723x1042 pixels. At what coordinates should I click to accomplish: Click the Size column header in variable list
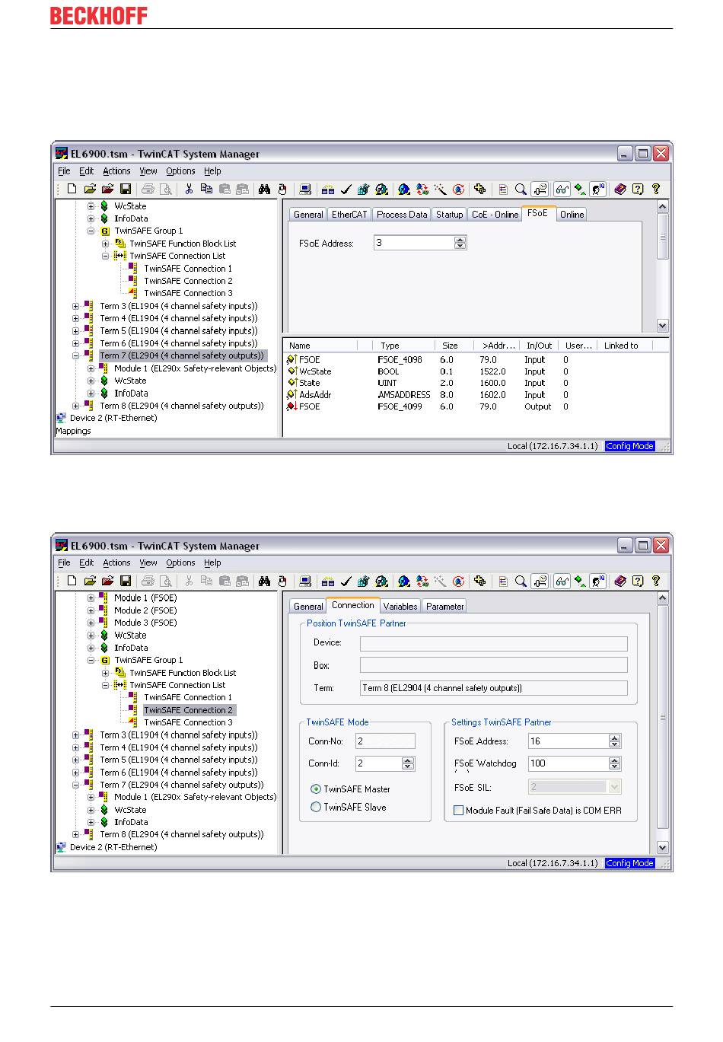pyautogui.click(x=454, y=346)
